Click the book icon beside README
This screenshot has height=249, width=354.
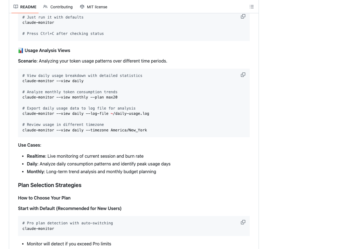click(x=16, y=7)
